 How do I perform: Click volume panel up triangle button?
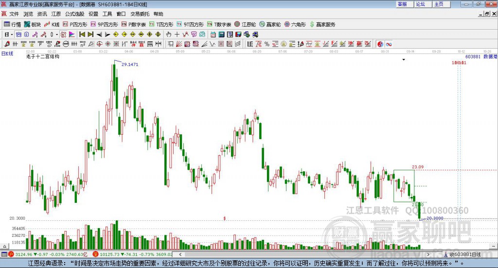point(4,247)
